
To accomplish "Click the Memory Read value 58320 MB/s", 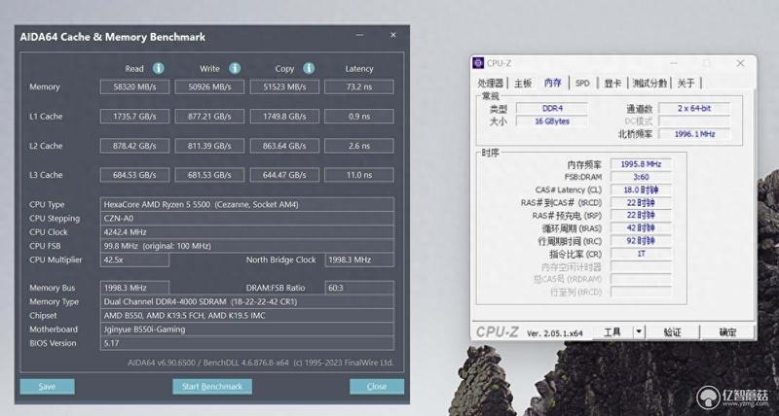I will click(x=134, y=87).
